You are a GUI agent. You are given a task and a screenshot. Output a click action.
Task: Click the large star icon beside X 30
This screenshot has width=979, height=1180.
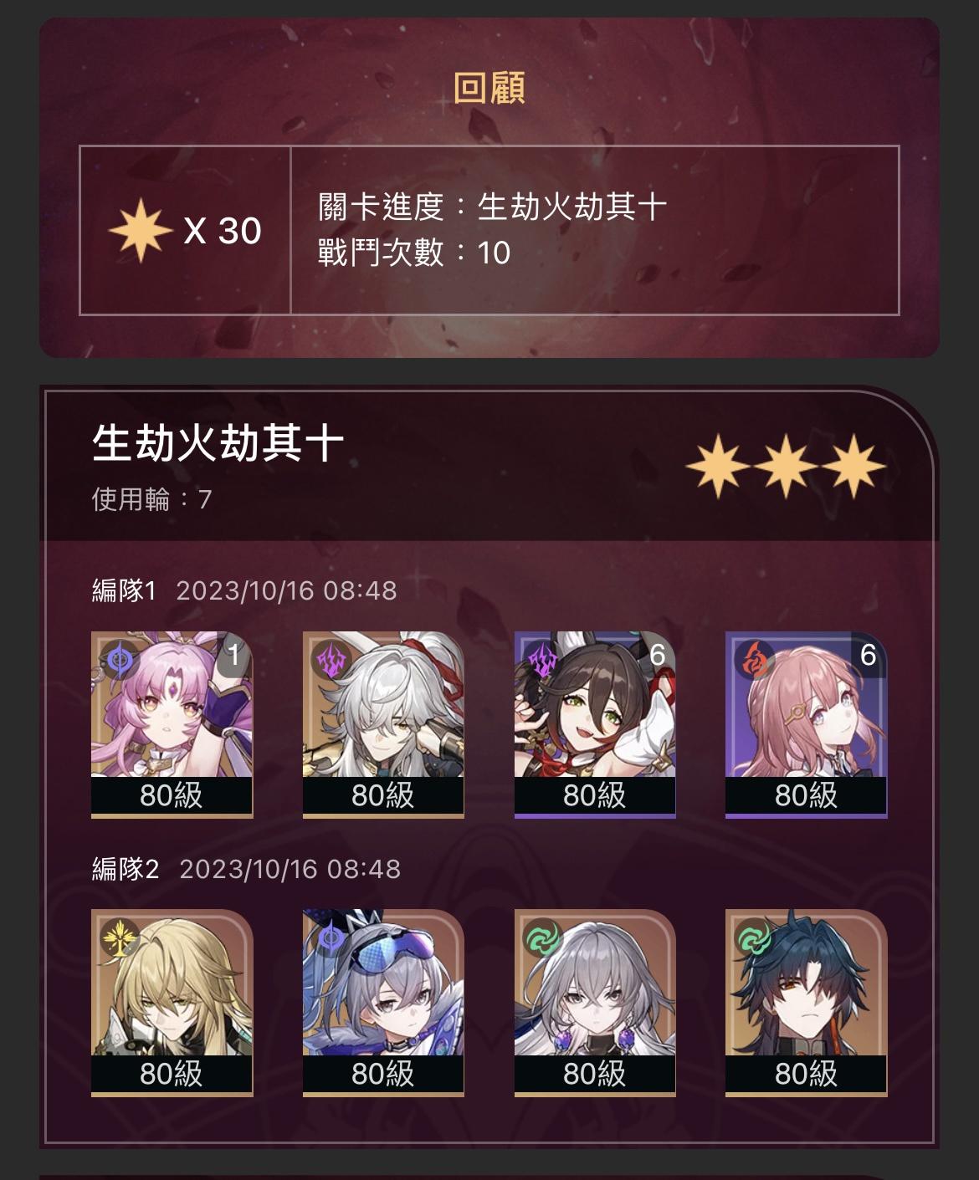140,231
